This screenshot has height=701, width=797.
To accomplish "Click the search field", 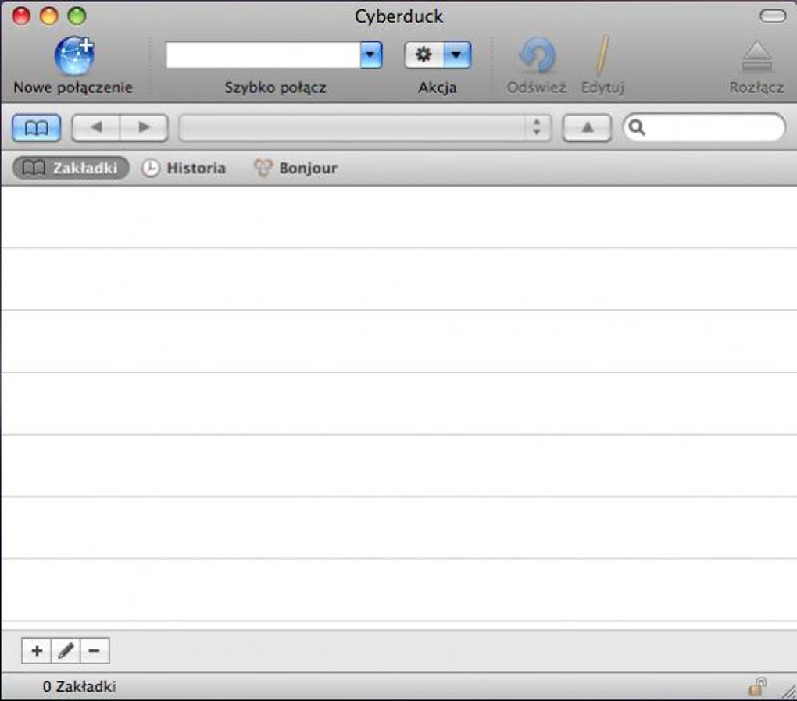I will point(704,127).
